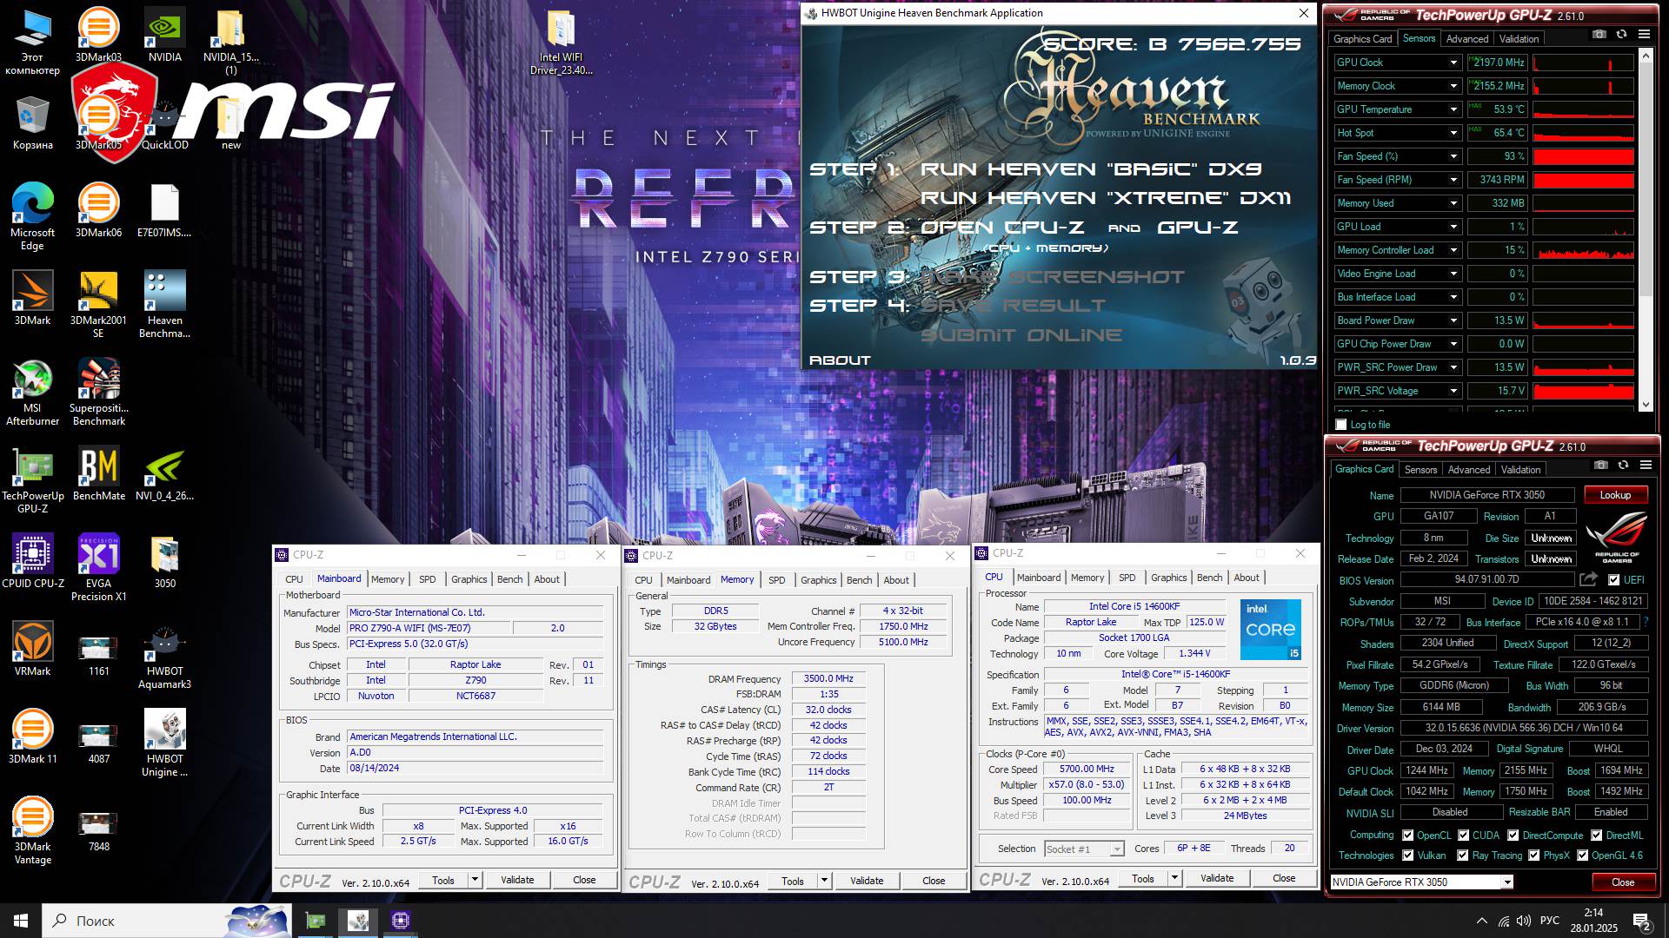Click taskbar volume icon
The width and height of the screenshot is (1669, 938).
coord(1524,921)
